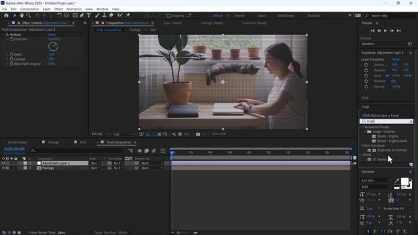This screenshot has height=235, width=418.
Task: Select the Clone Stamp tool
Action: click(104, 16)
